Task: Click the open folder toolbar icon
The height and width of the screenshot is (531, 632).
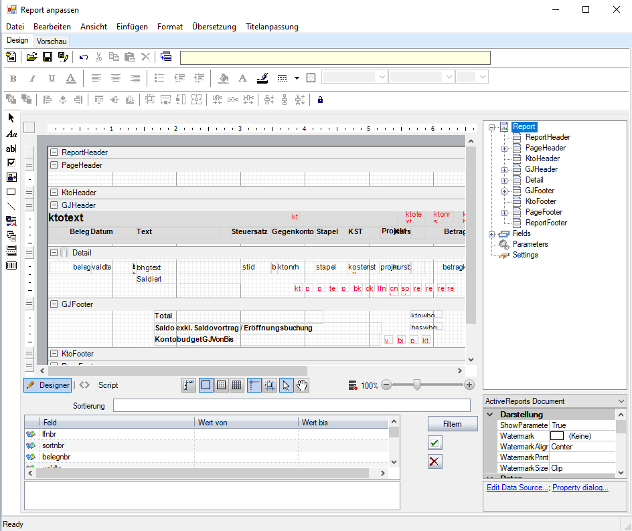Action: 31,58
